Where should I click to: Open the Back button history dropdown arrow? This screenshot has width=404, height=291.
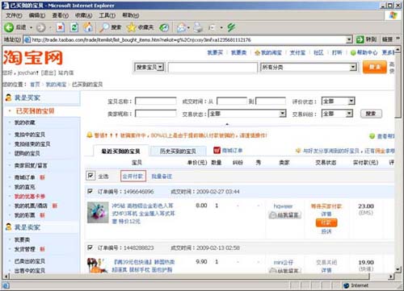(x=31, y=27)
